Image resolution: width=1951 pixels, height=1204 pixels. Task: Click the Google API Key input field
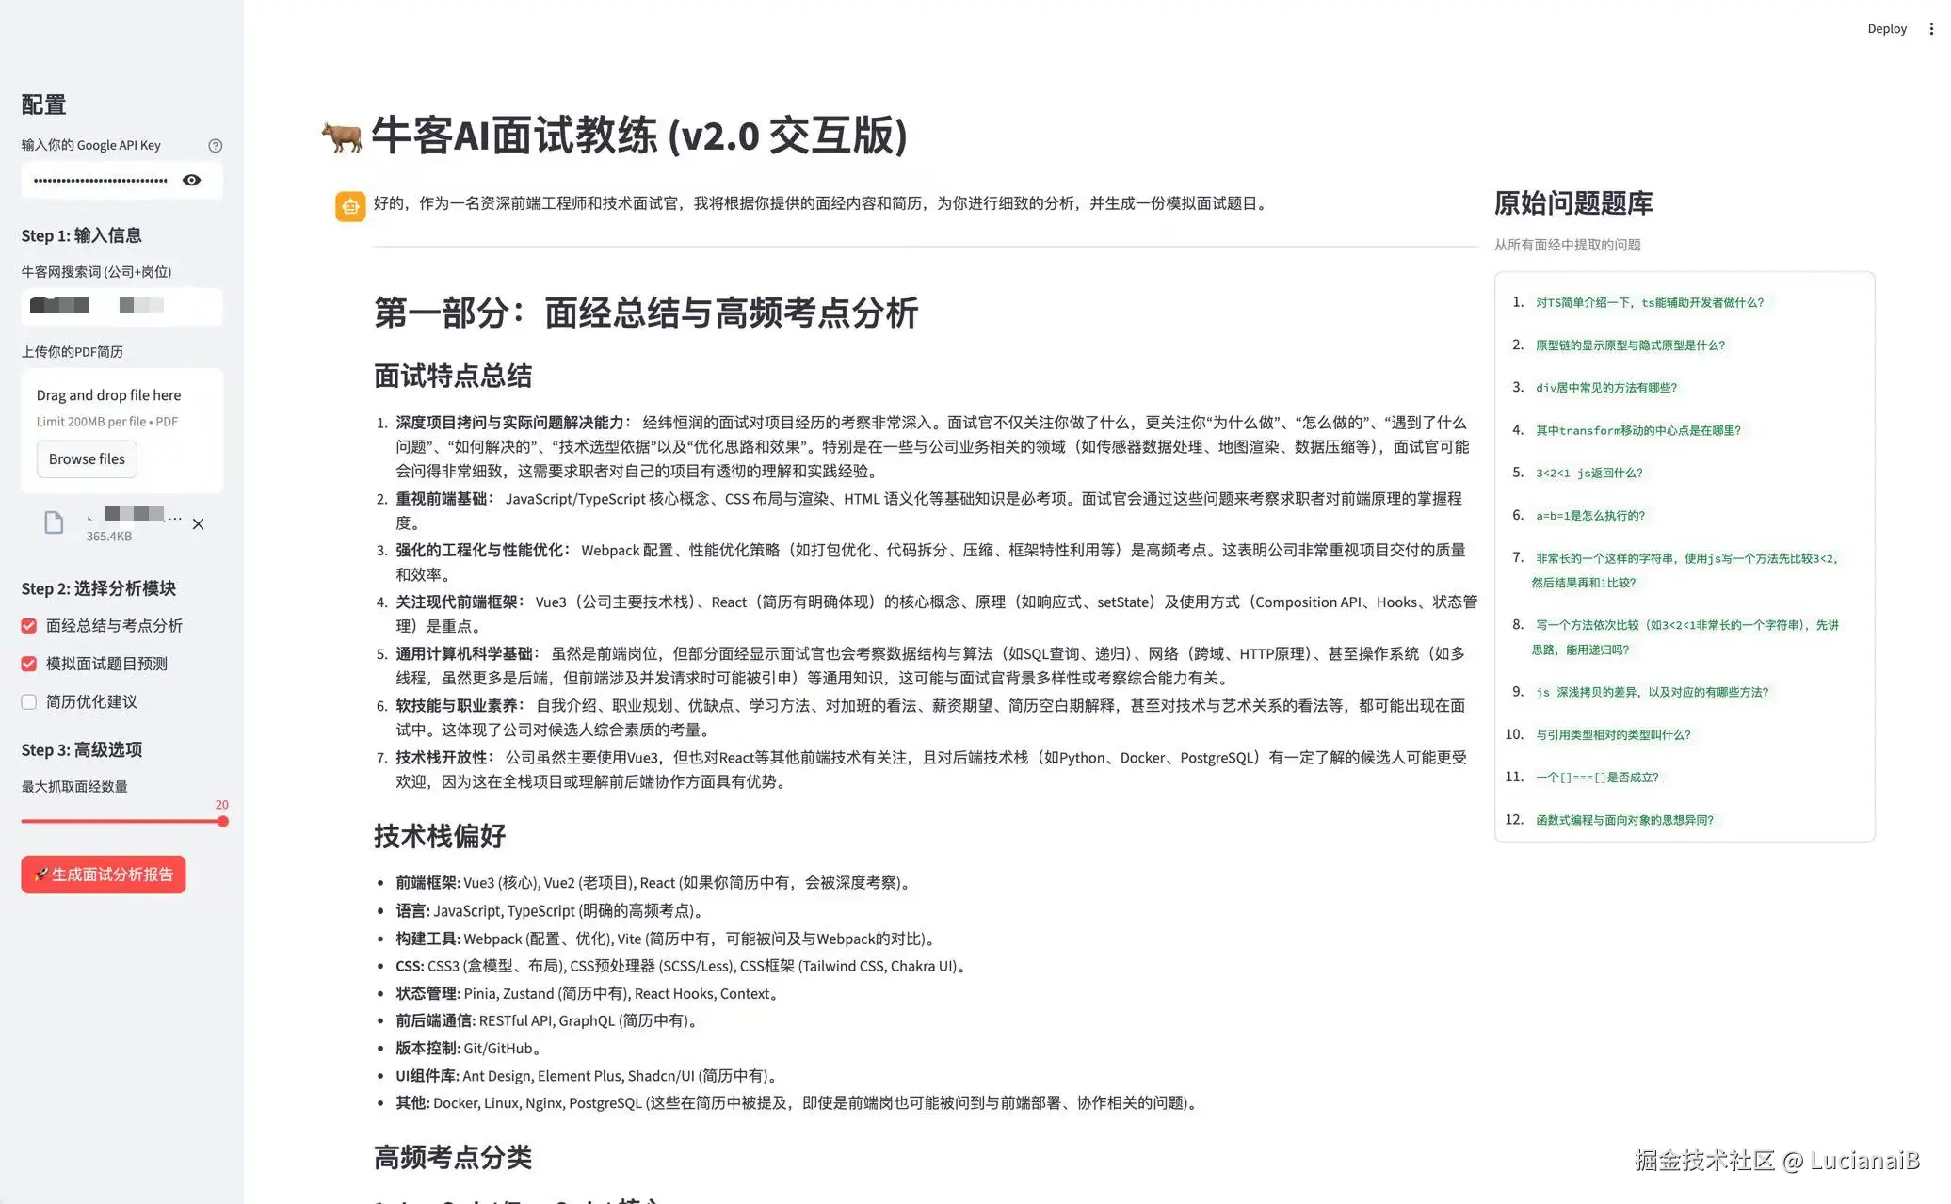100,180
